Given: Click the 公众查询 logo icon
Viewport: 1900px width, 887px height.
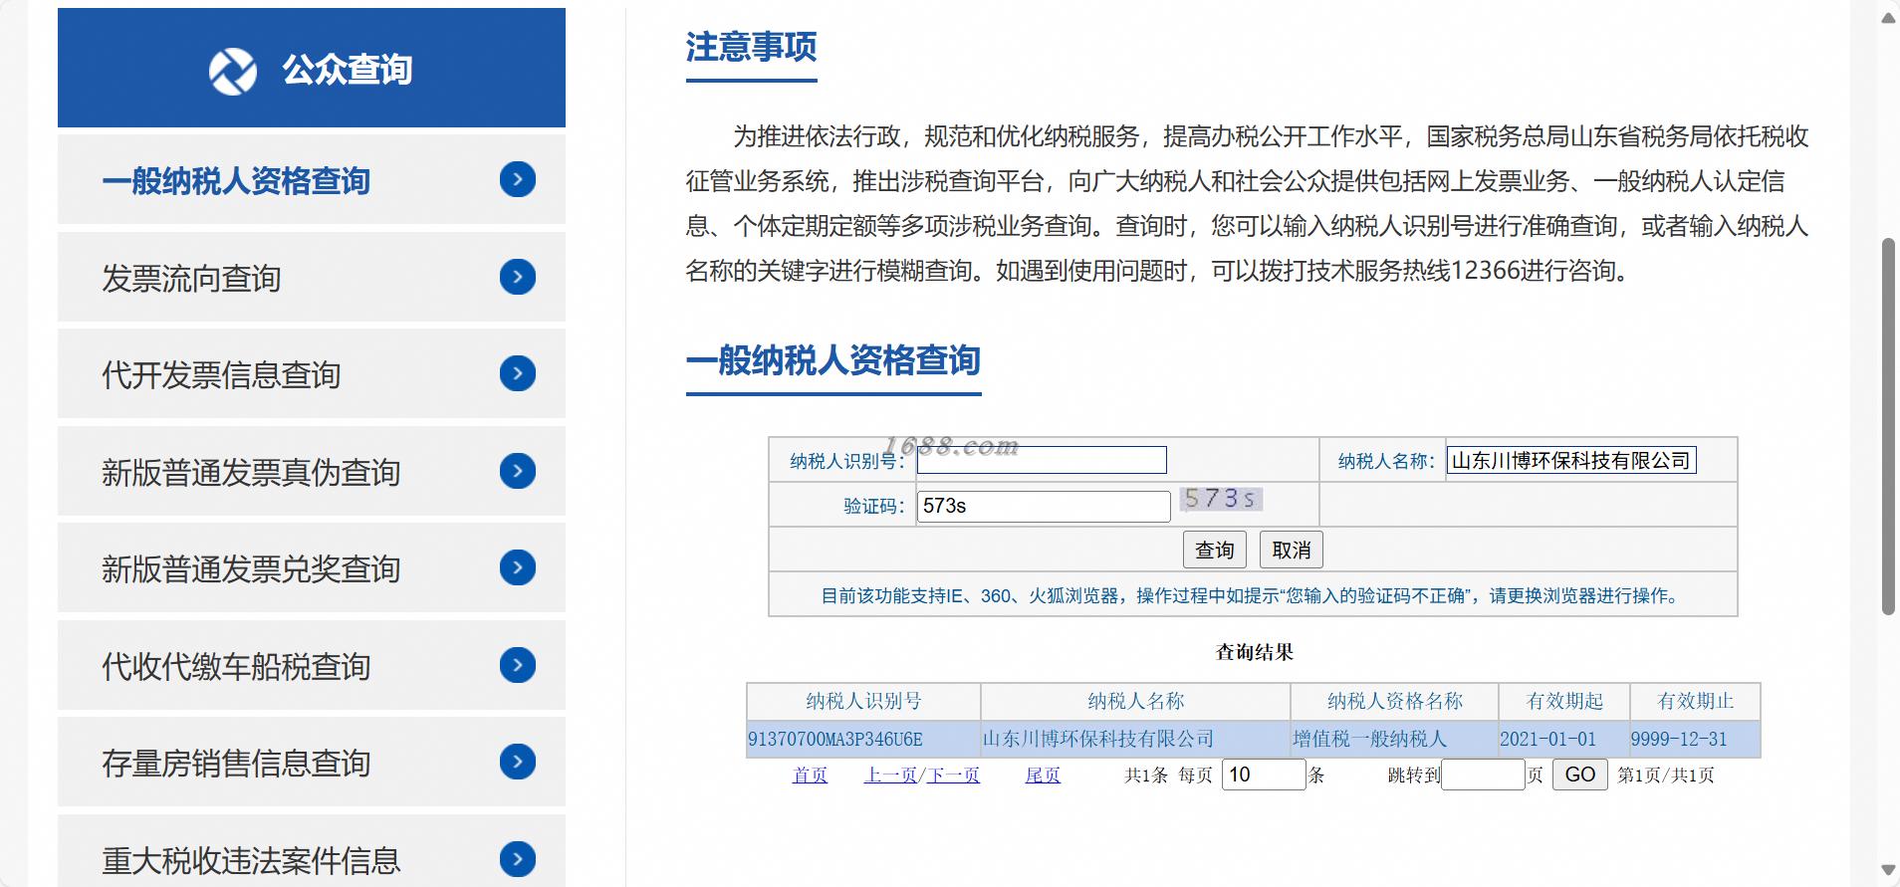Looking at the screenshot, I should point(233,72).
